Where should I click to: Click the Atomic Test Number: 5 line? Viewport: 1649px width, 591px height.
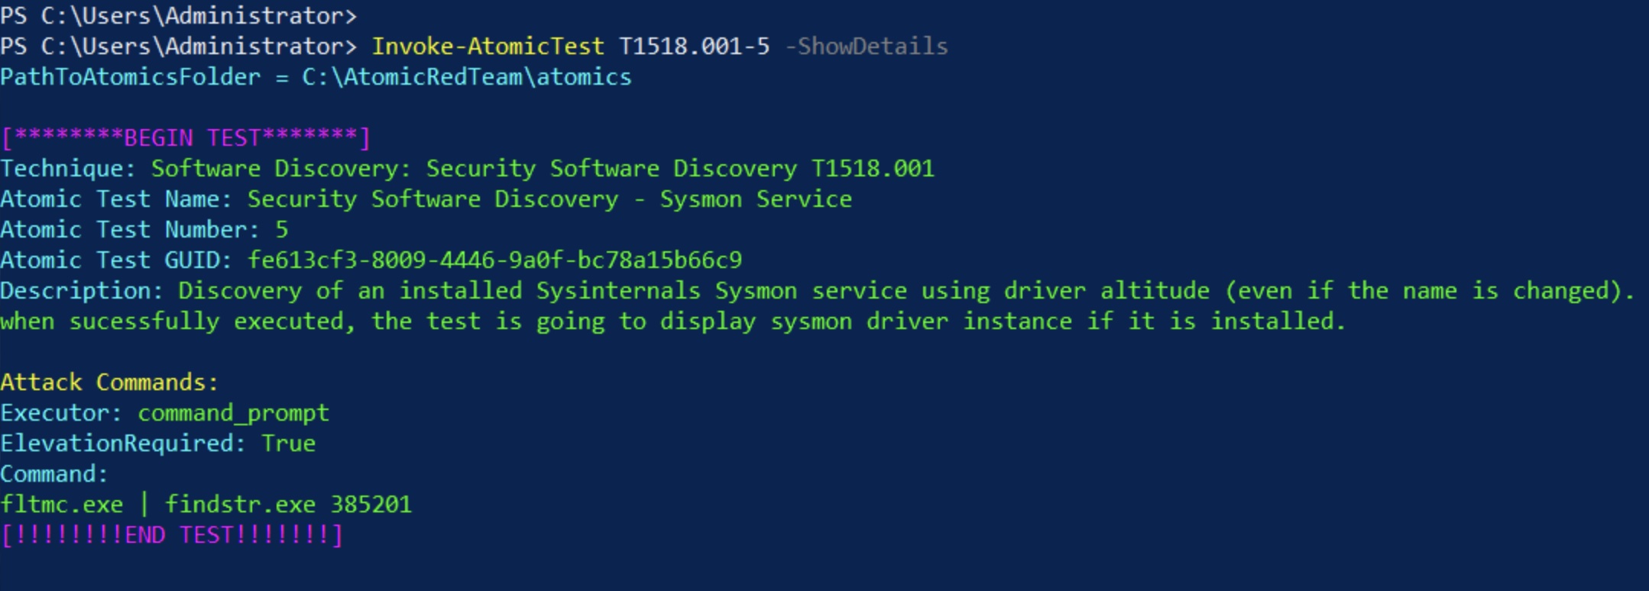[144, 230]
